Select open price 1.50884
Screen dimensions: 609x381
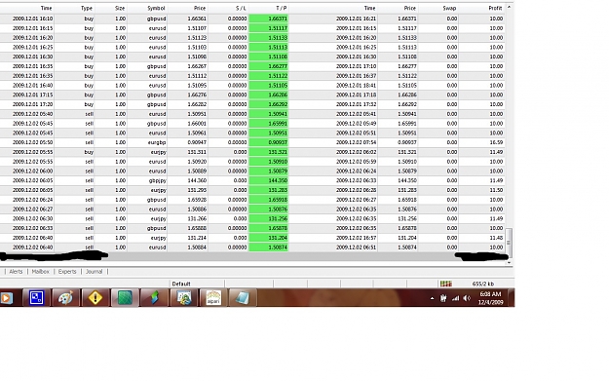click(197, 248)
